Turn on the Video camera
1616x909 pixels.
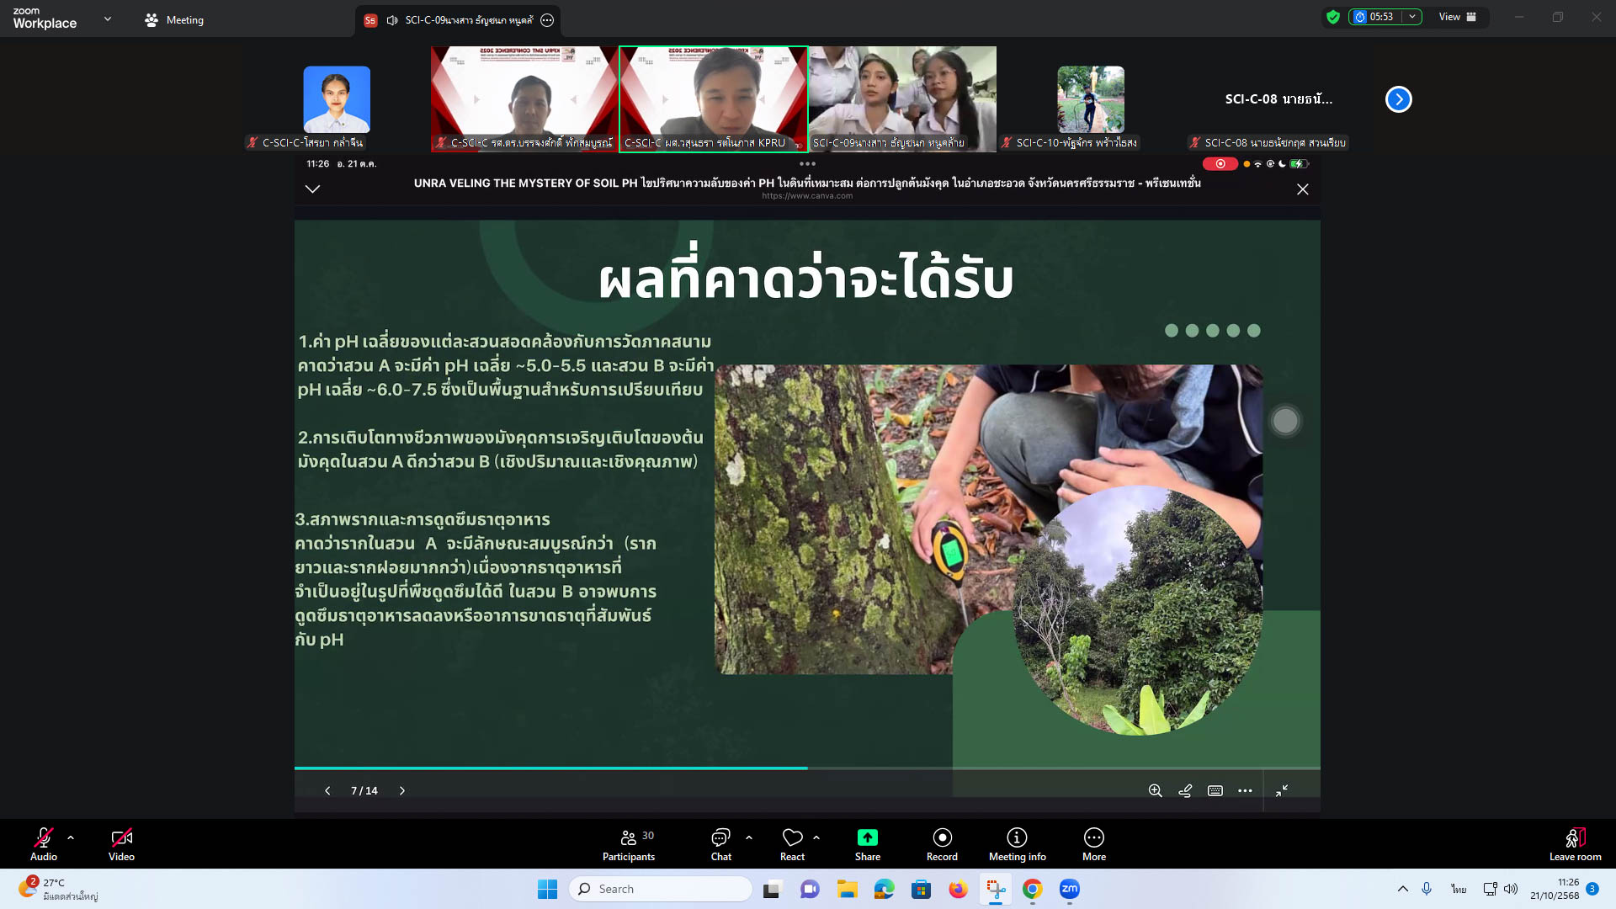[x=121, y=838]
